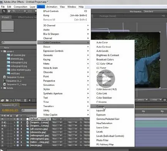The image size is (167, 151).
Task: Open the 1 View layout dropdown
Action: coord(156,100)
